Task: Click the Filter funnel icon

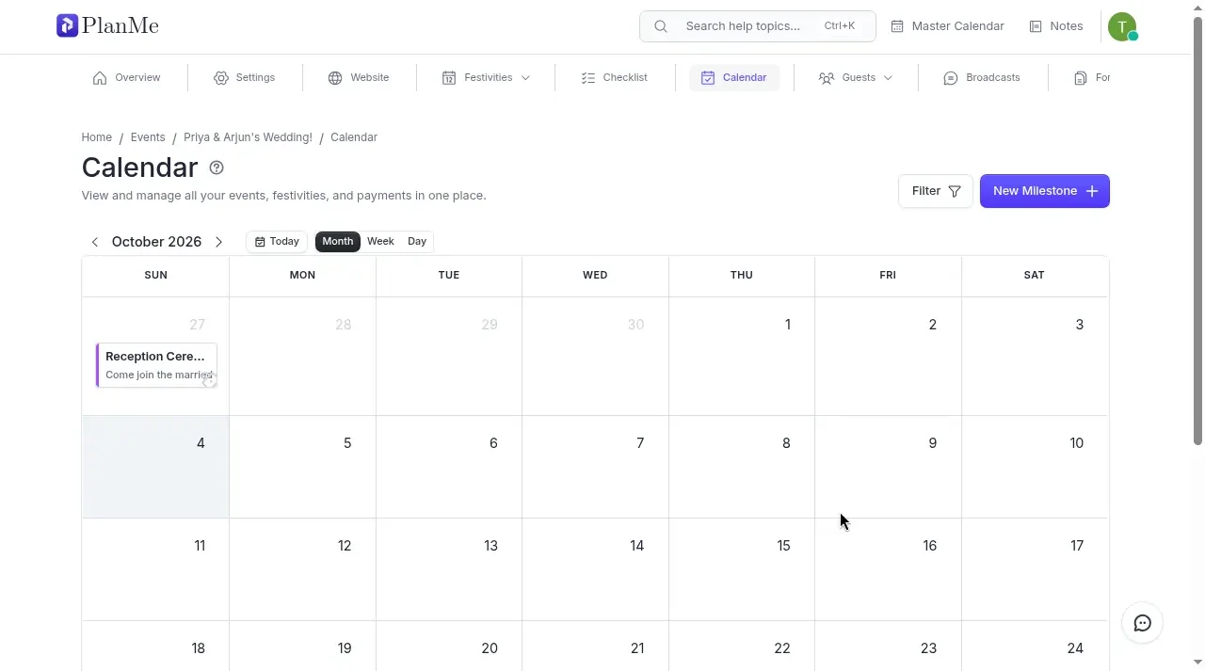Action: pos(955,191)
